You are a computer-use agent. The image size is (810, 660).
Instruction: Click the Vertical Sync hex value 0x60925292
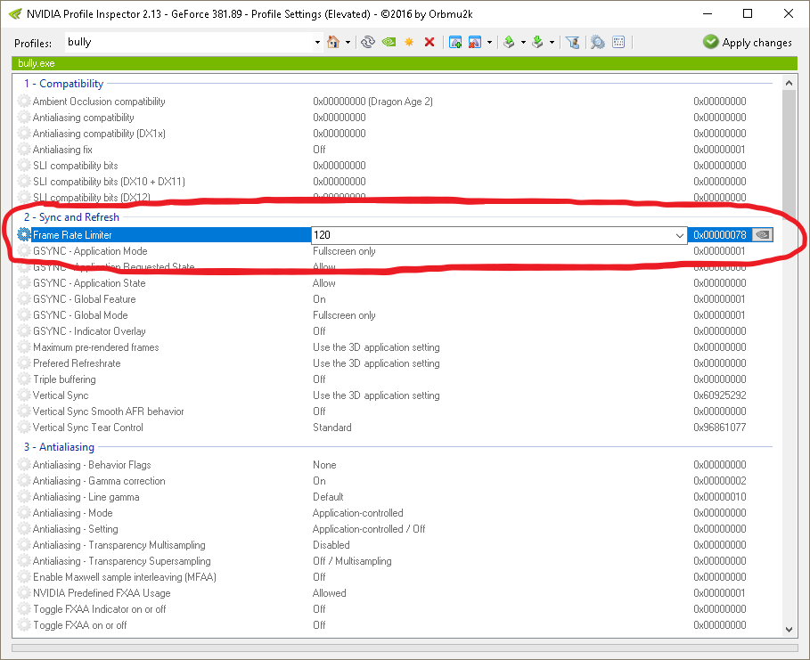(720, 395)
